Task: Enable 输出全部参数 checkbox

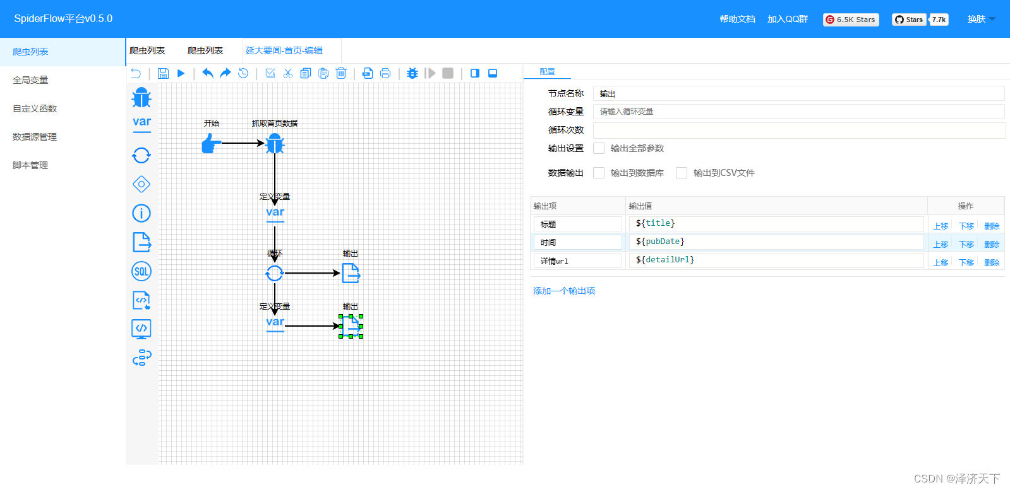Action: pos(599,148)
